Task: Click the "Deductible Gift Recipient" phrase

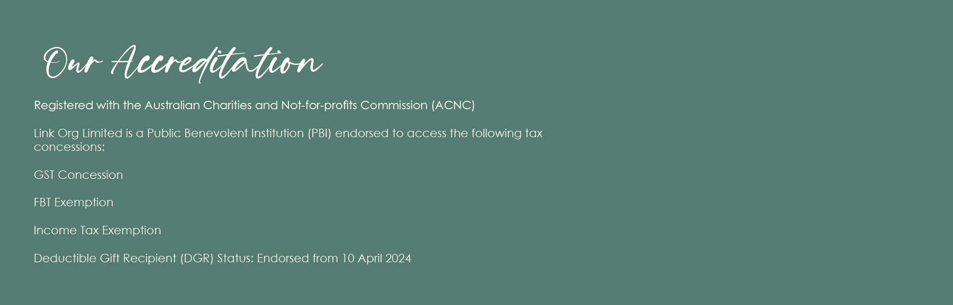Action: pos(105,259)
